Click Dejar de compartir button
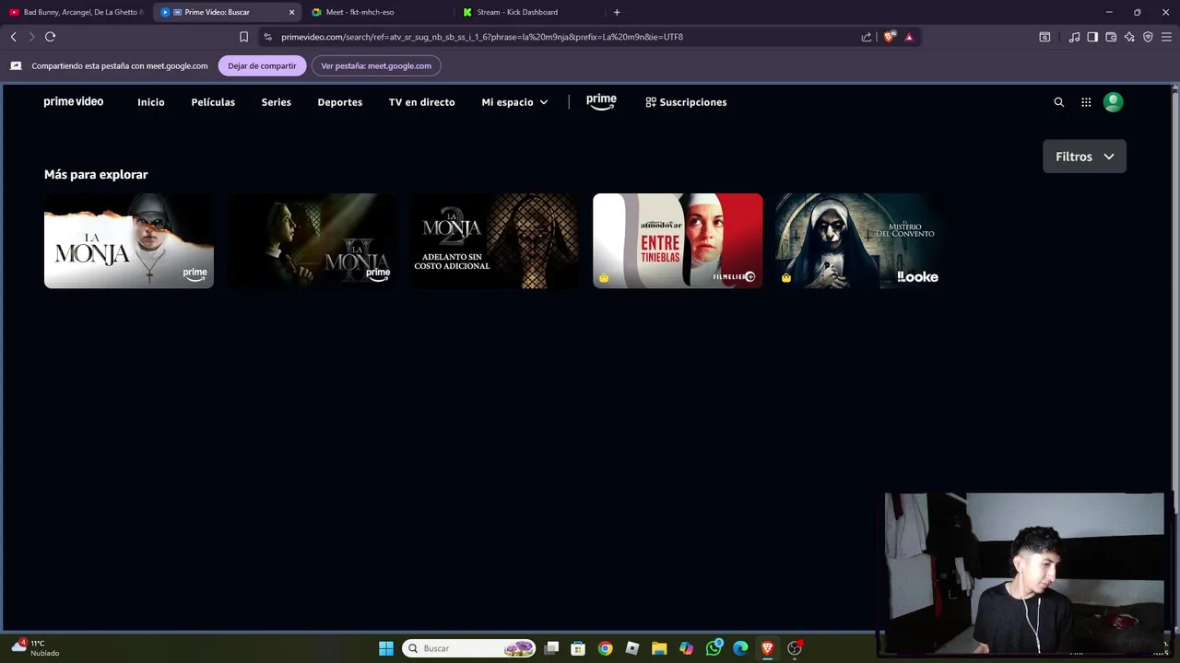The height and width of the screenshot is (663, 1180). pyautogui.click(x=262, y=66)
